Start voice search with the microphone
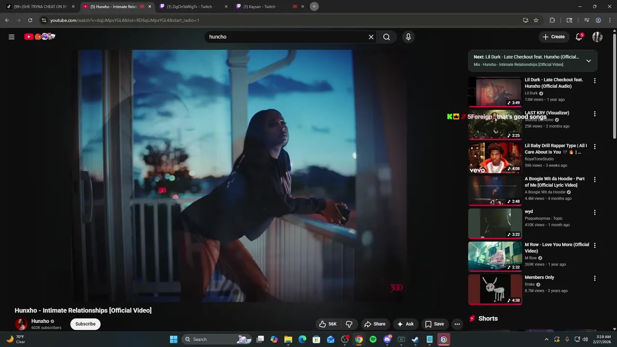The height and width of the screenshot is (347, 617). pyautogui.click(x=408, y=37)
